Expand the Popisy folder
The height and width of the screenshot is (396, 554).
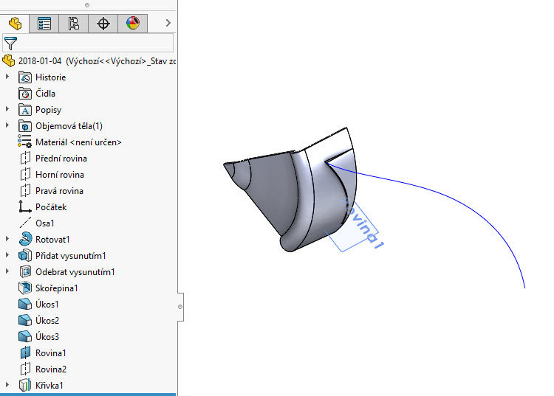[x=7, y=108]
